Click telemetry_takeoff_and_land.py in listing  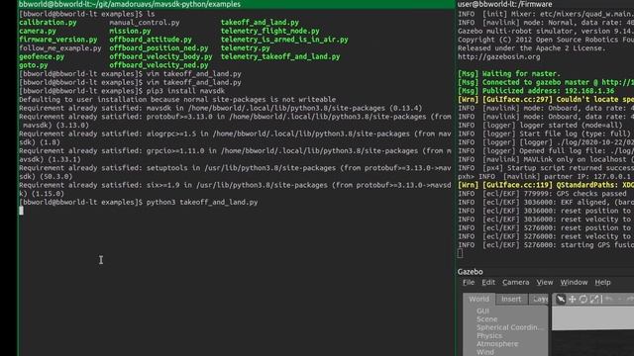280,57
